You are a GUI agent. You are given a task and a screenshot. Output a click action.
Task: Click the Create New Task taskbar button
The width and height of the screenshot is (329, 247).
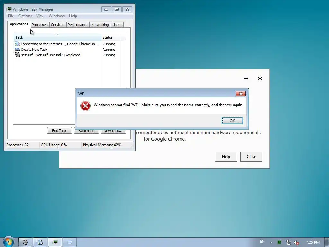tap(70, 242)
